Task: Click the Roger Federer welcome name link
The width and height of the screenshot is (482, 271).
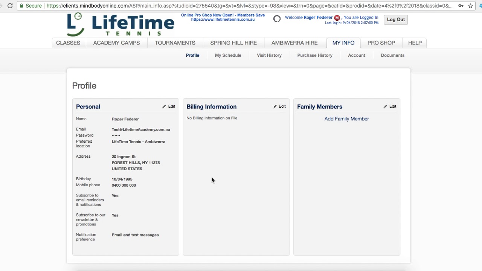Action: [318, 18]
